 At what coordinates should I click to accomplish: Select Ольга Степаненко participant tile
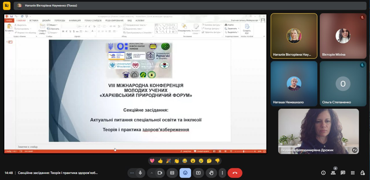[343, 84]
